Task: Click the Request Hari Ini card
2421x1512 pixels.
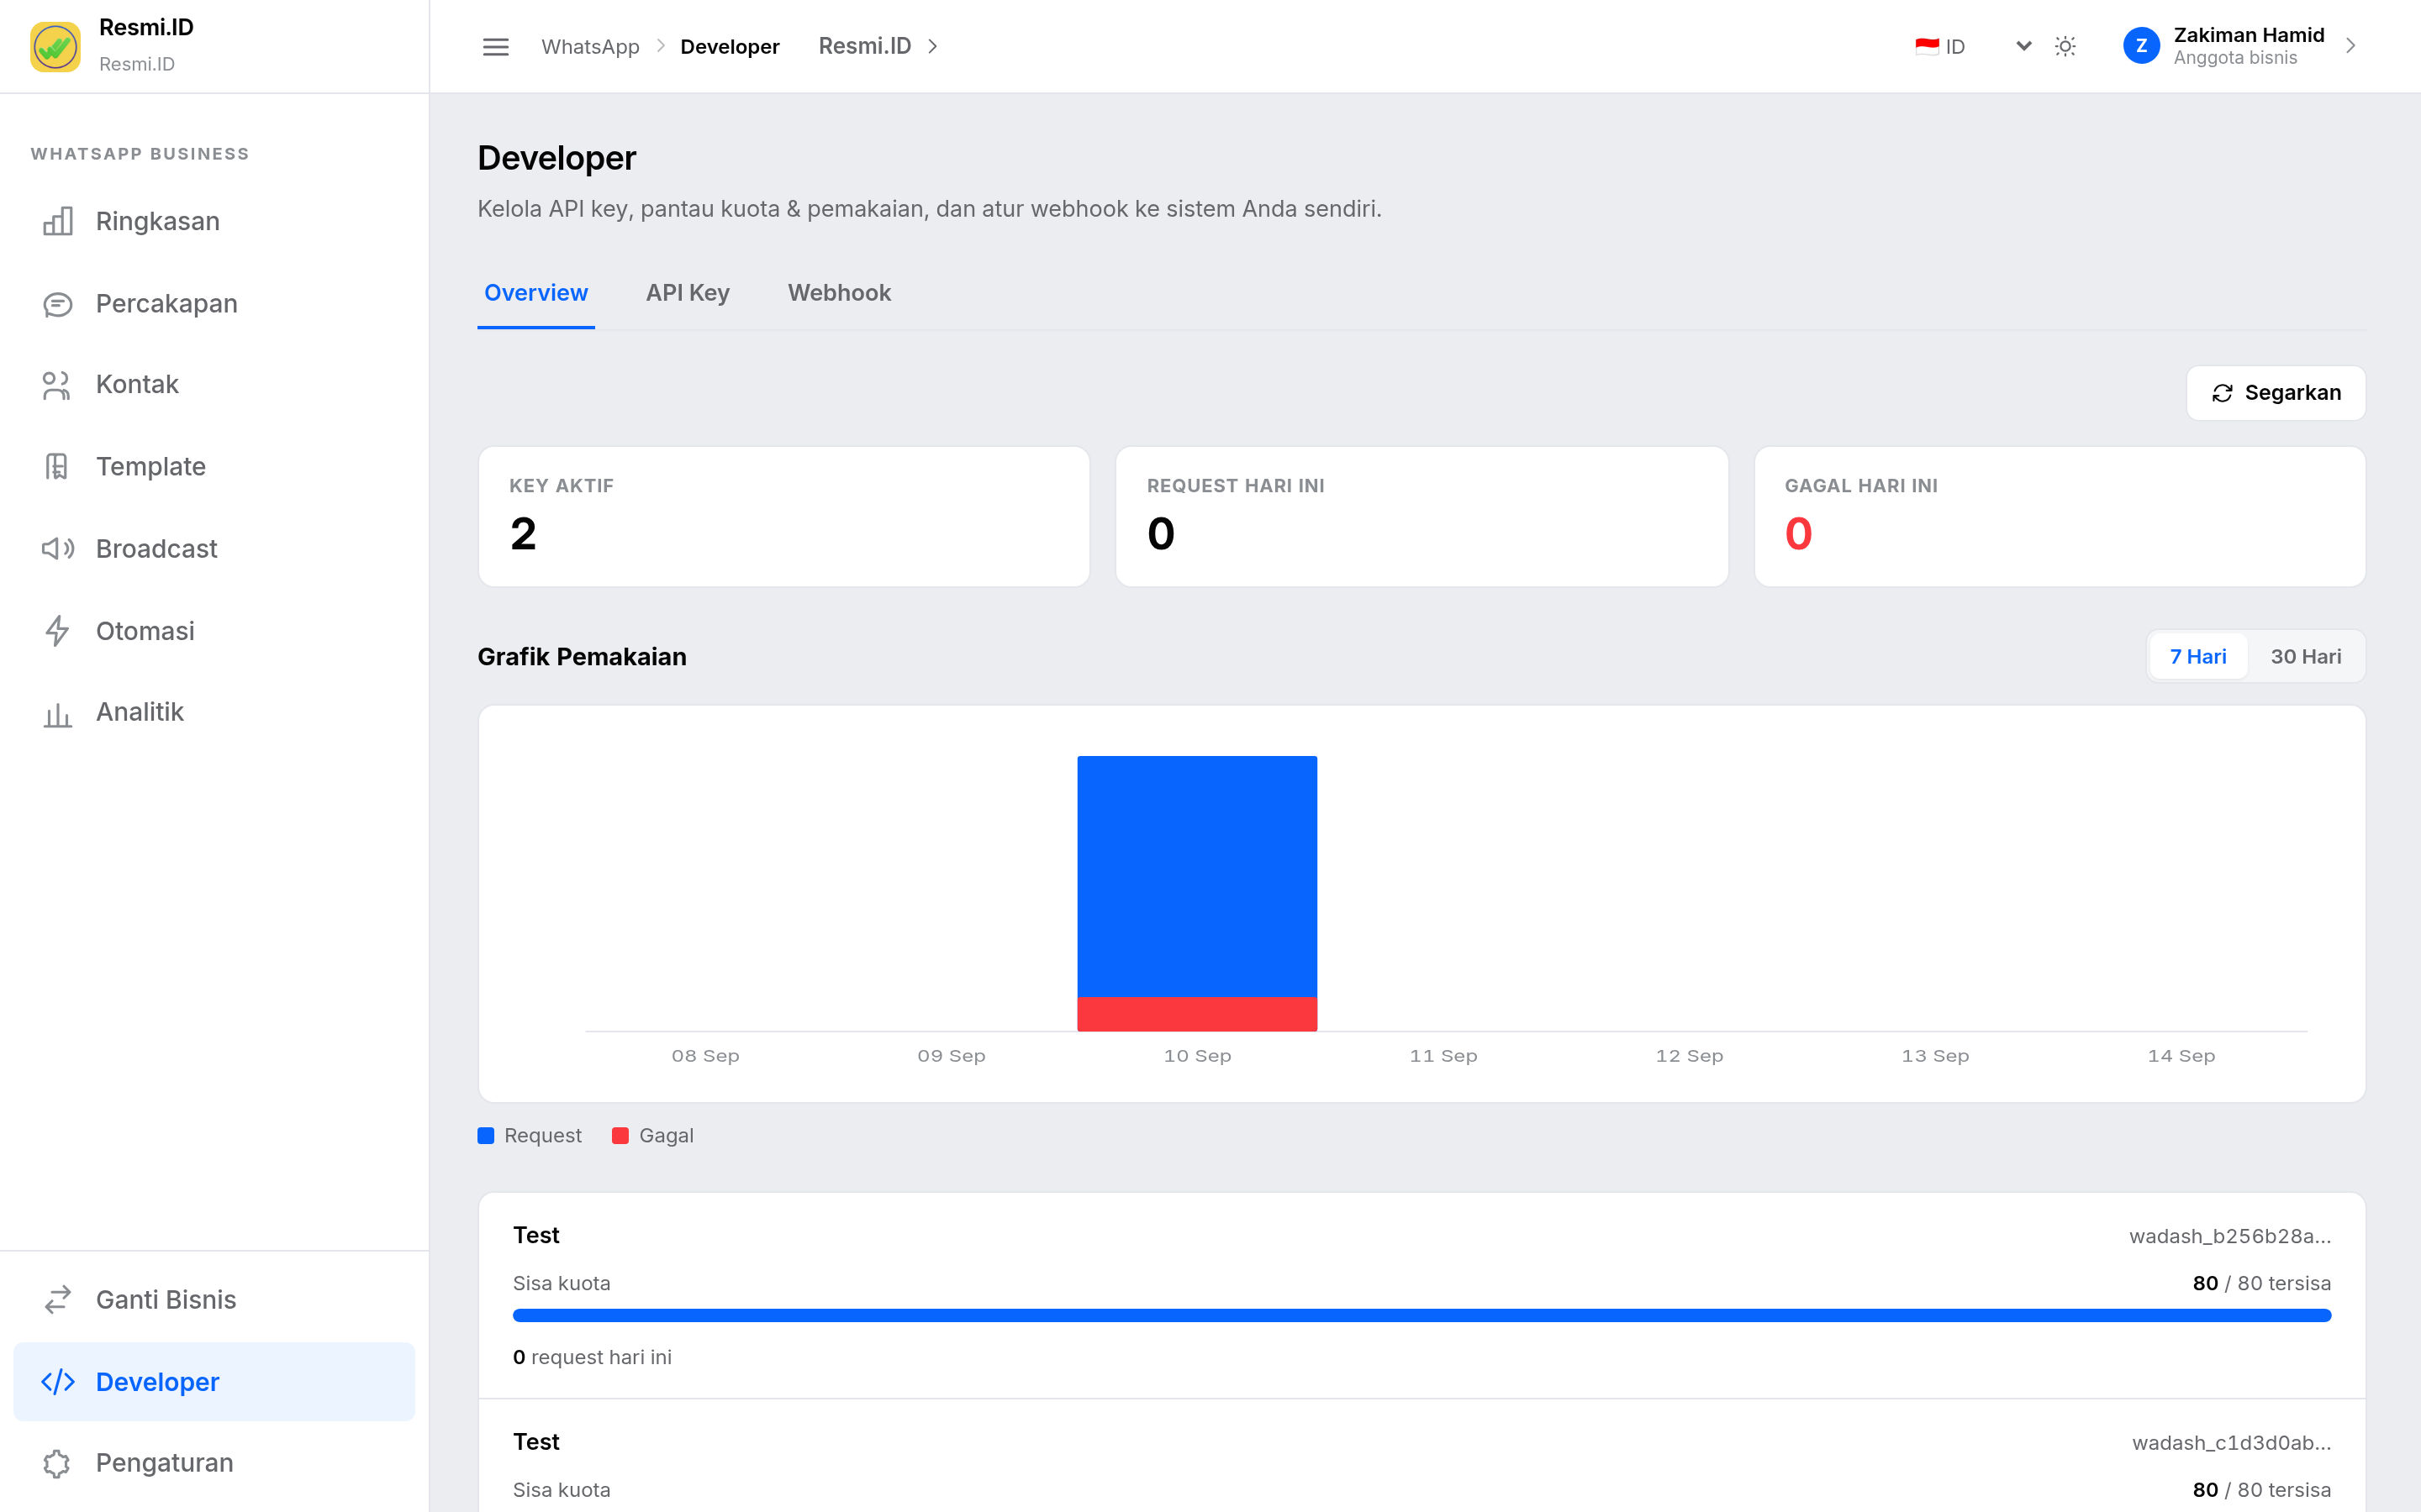Action: pyautogui.click(x=1421, y=516)
